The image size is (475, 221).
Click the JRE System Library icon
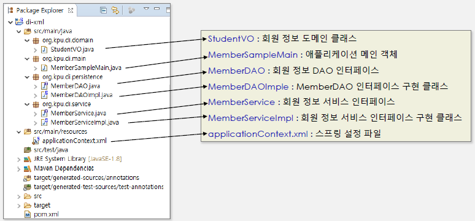28,159
